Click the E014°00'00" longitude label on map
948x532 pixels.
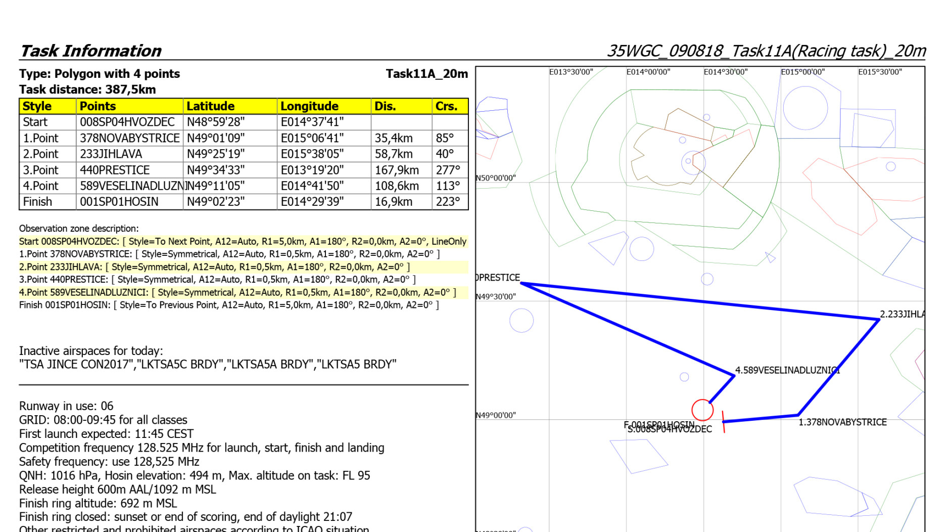[x=648, y=72]
